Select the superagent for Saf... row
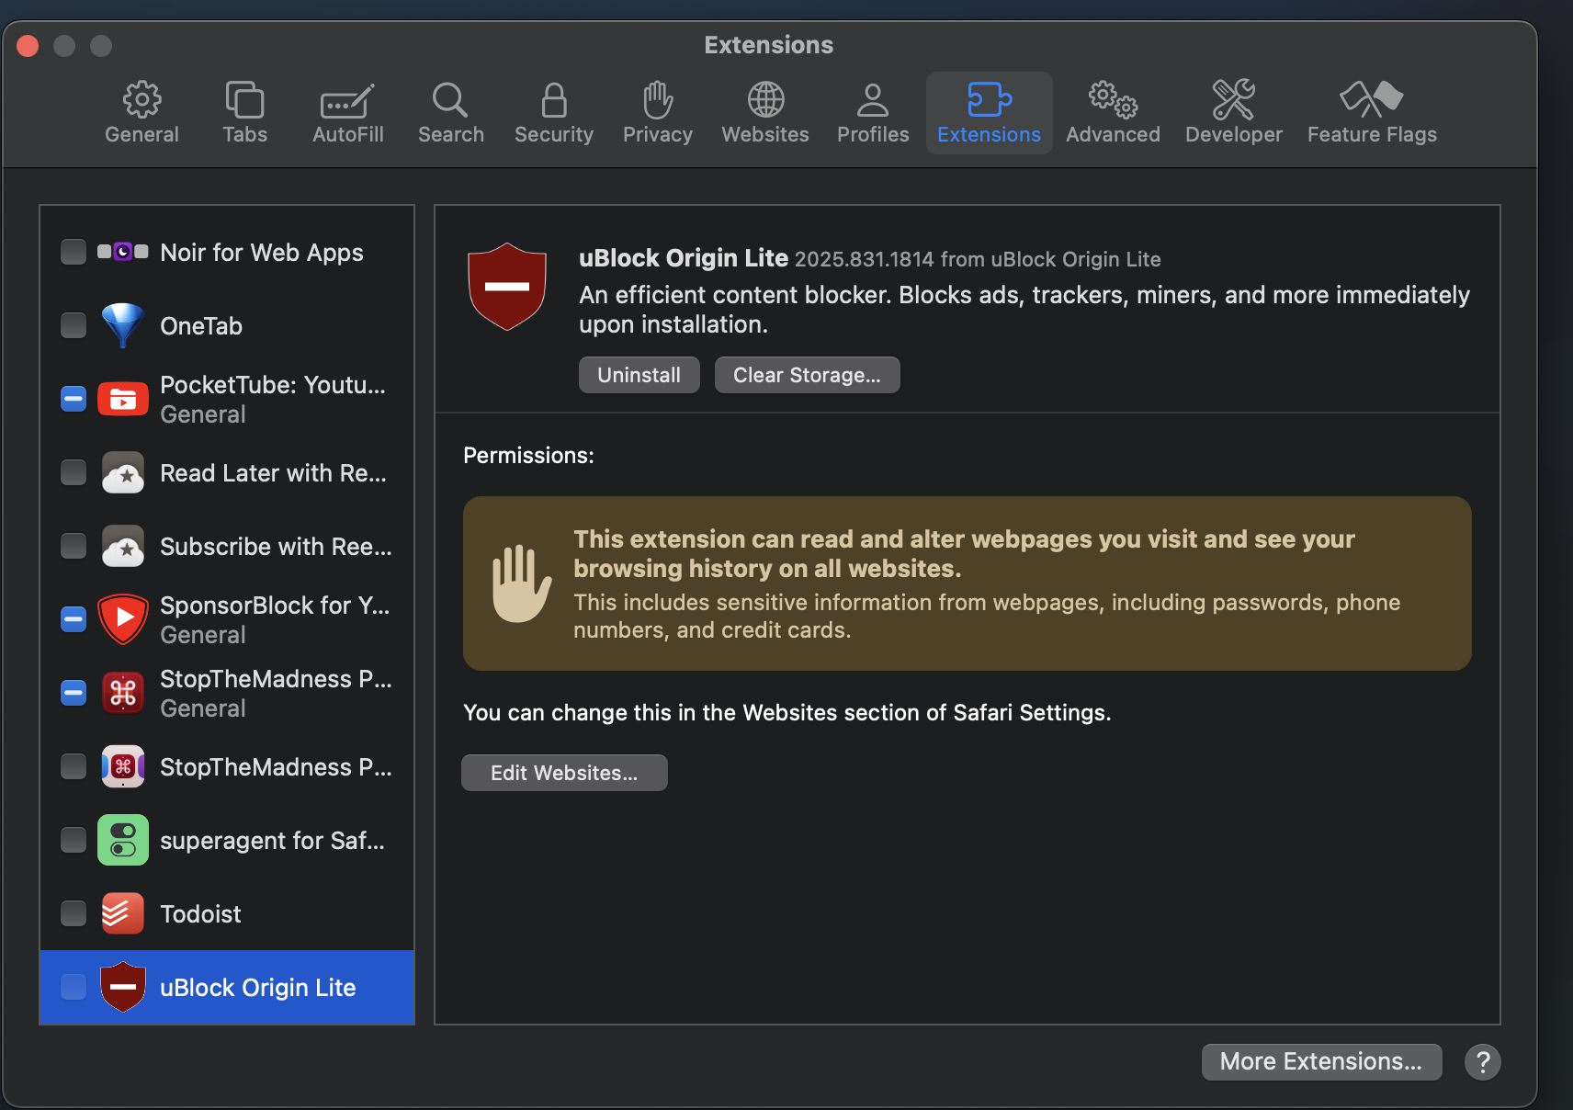The height and width of the screenshot is (1110, 1573). click(x=227, y=840)
